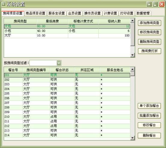Click the 批量添加餐台 button
Viewport: 166px width, 148px height.
point(149,116)
